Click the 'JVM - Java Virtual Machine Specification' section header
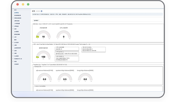 [x=62, y=44]
